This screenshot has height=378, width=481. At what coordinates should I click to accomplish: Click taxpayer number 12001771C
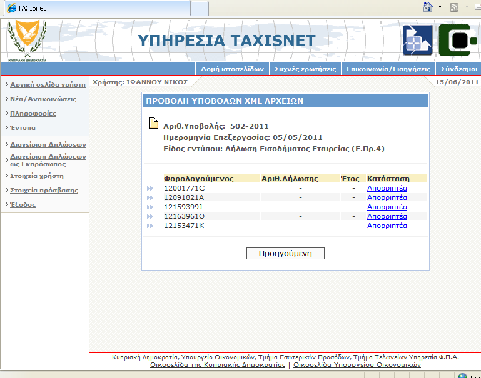184,189
